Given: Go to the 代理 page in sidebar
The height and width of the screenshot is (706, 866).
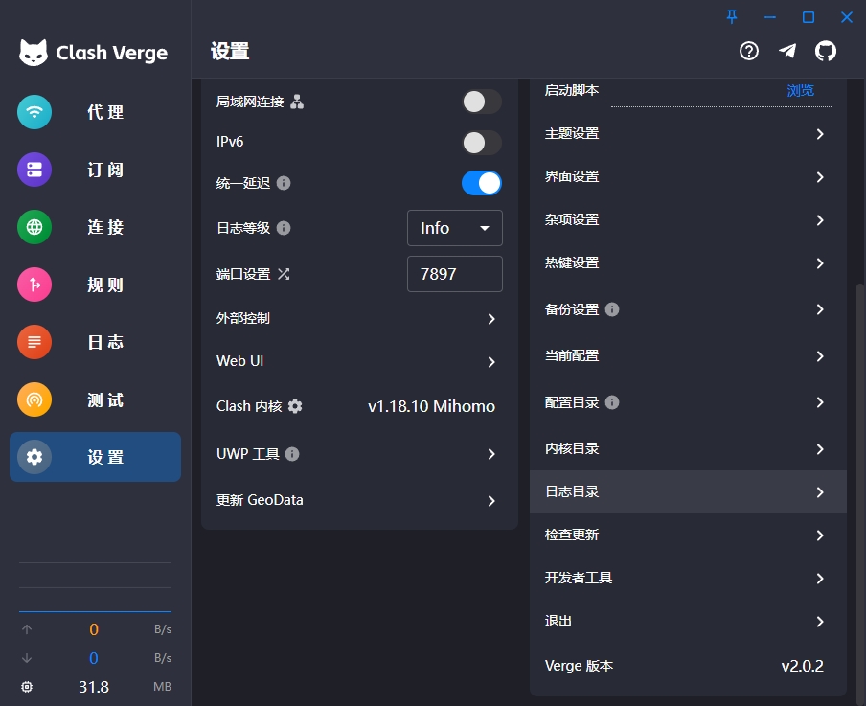Looking at the screenshot, I should [95, 112].
